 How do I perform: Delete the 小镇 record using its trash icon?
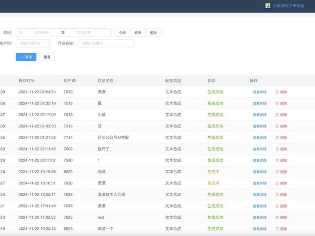pyautogui.click(x=277, y=115)
